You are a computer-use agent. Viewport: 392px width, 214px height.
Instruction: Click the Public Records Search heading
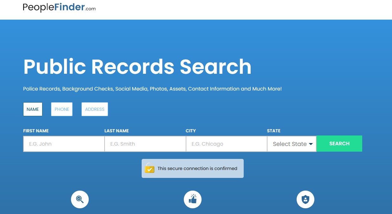(137, 66)
